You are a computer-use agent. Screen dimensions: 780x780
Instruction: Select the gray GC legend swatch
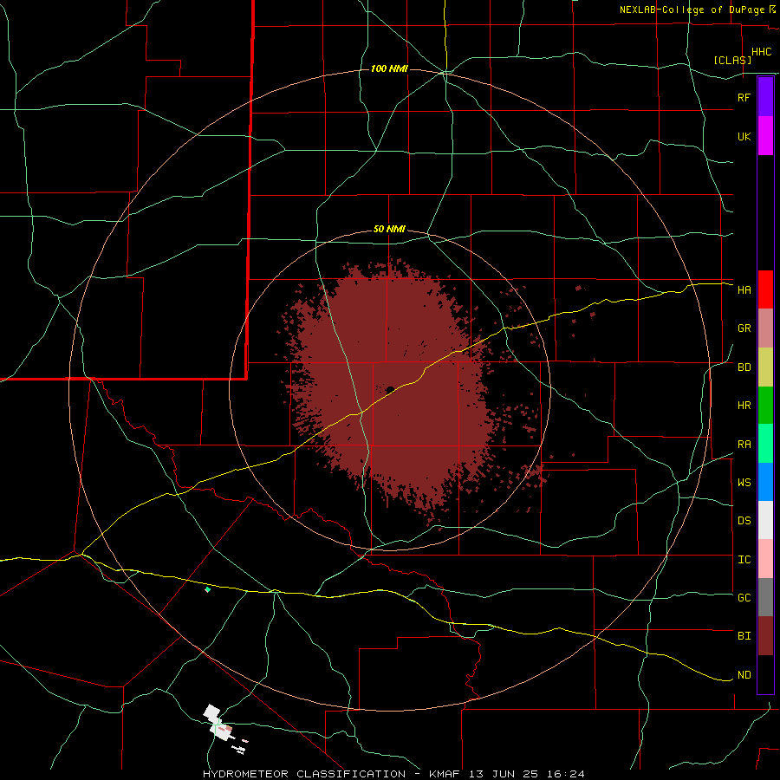point(765,597)
